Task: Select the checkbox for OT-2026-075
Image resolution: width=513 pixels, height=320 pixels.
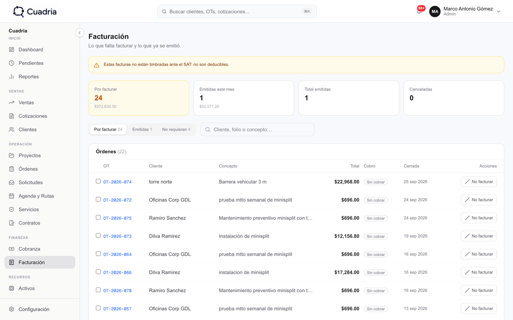Action: 98,218
